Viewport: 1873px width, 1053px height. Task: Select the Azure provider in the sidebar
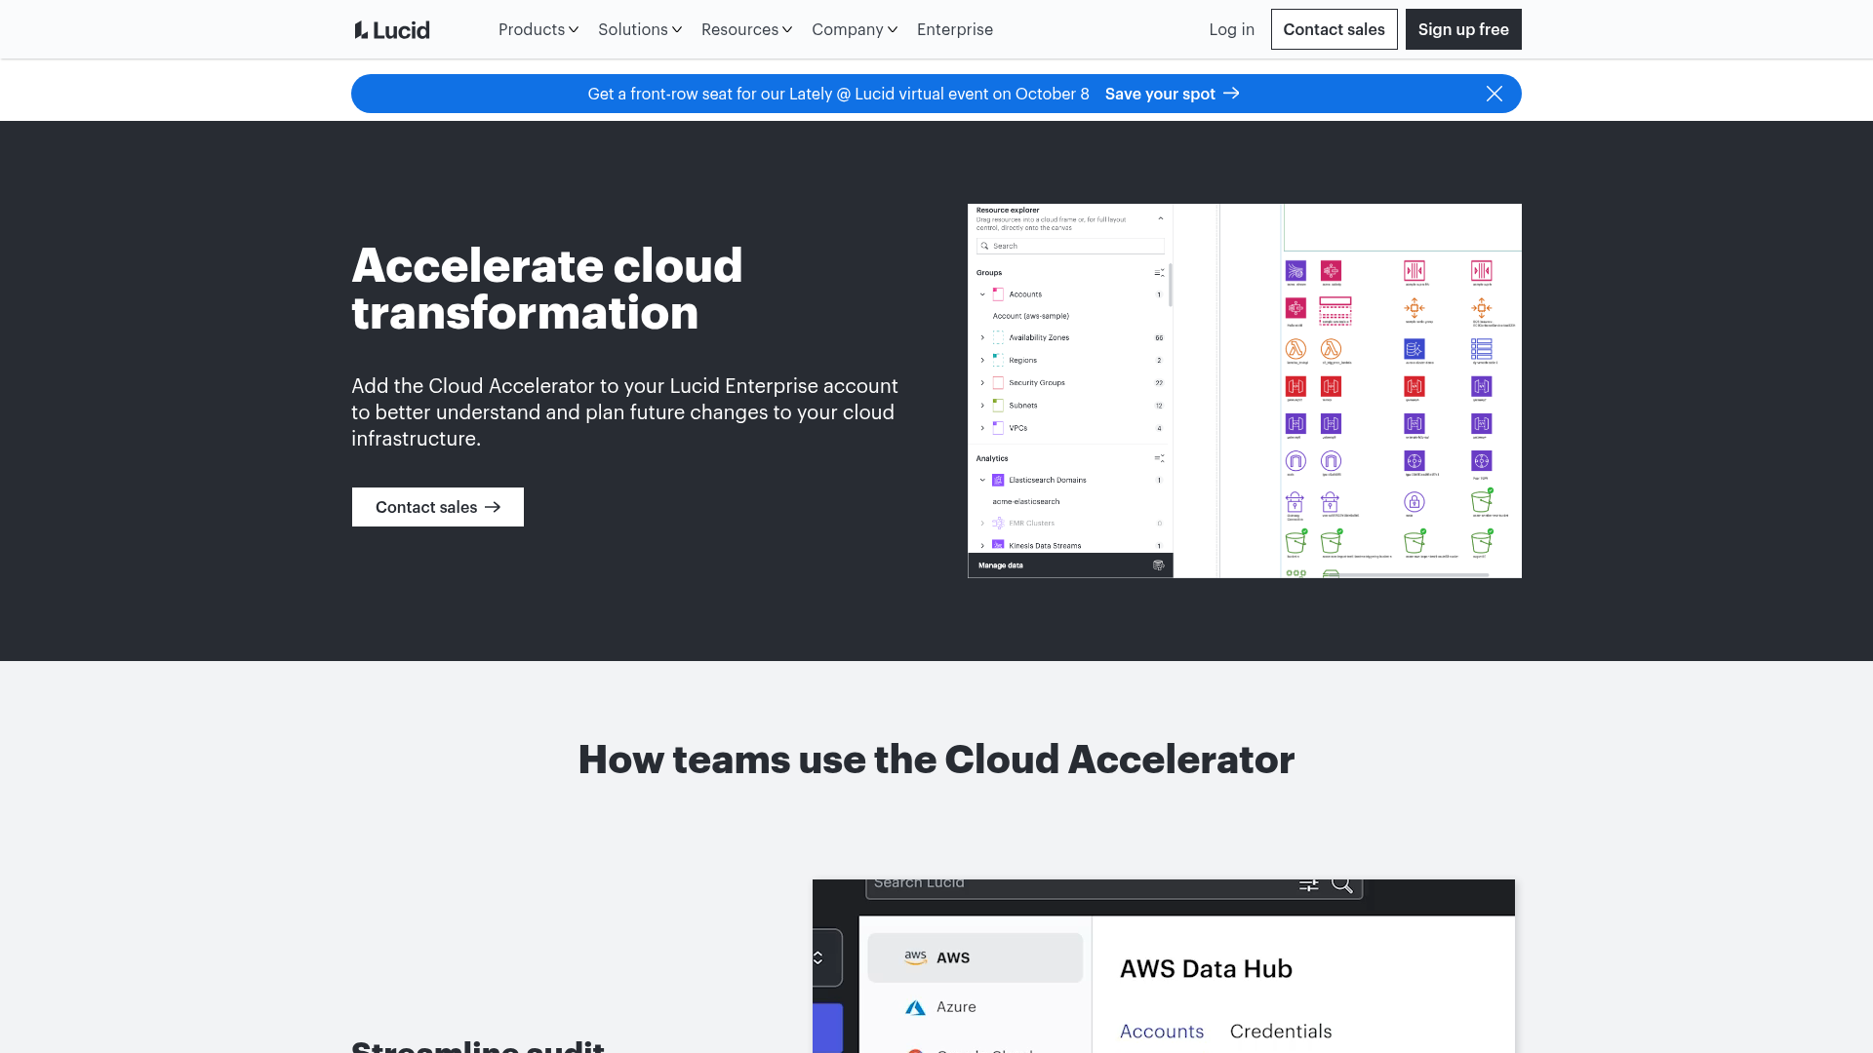click(x=975, y=1007)
